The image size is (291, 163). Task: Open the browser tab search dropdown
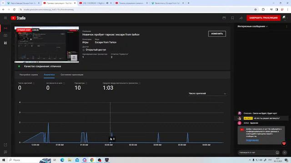pos(3,3)
